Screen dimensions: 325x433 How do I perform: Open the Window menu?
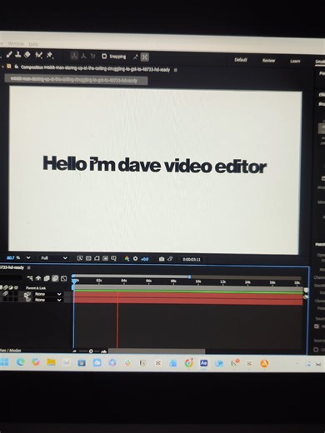pyautogui.click(x=16, y=43)
